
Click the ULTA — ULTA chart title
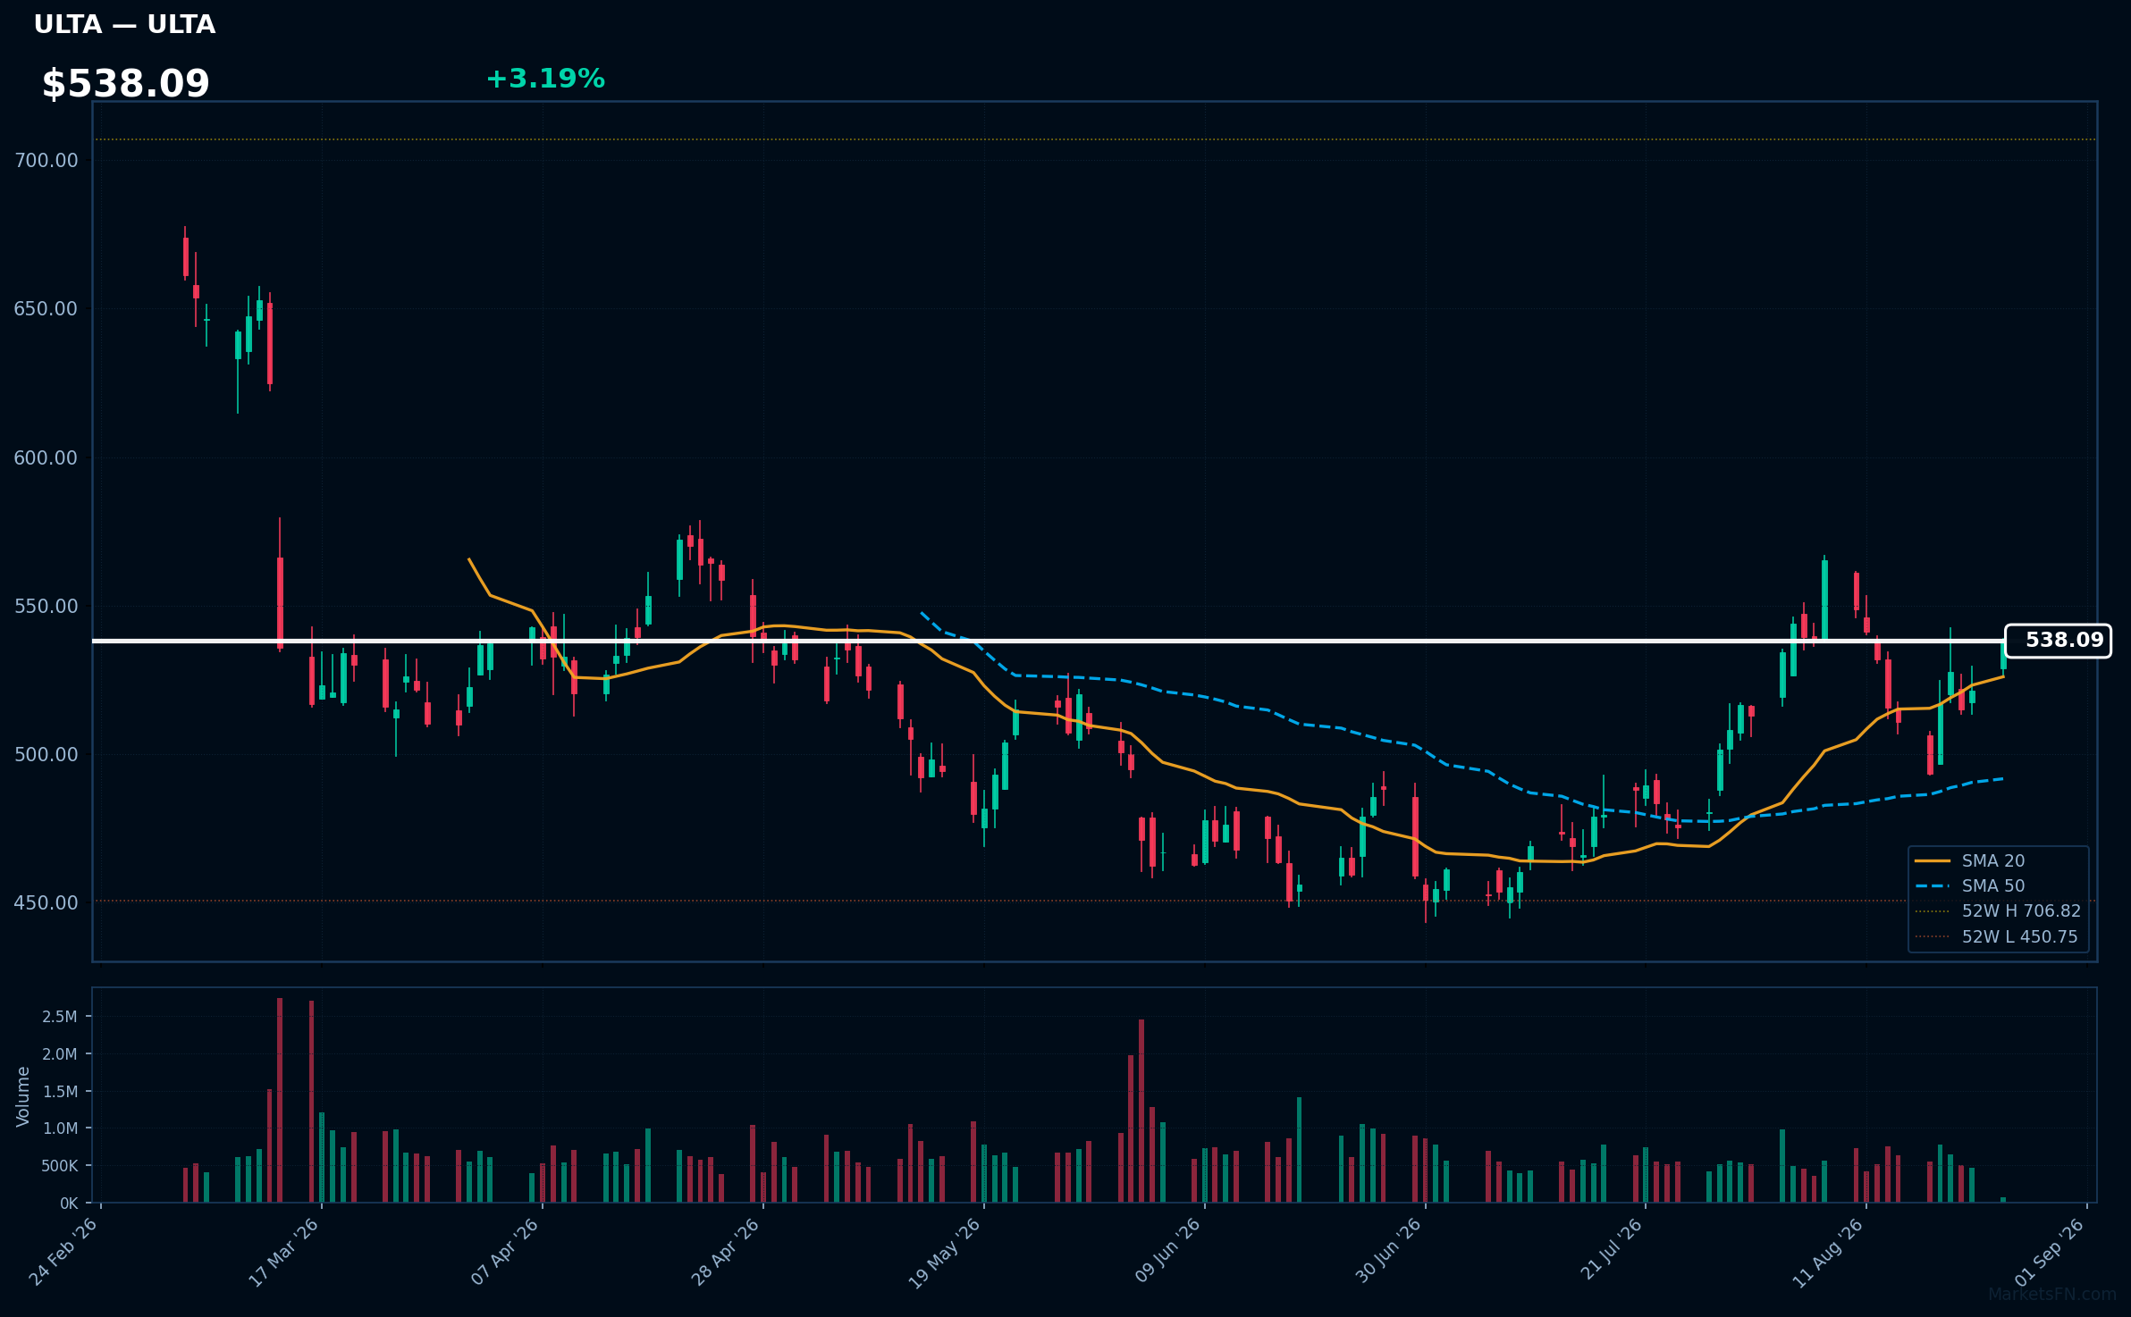[x=124, y=25]
